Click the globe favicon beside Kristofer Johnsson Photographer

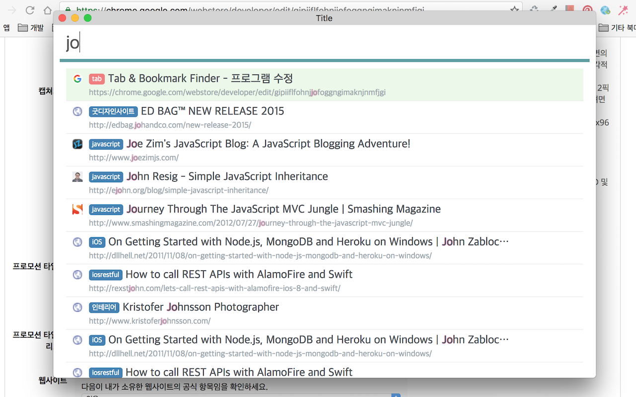click(78, 307)
